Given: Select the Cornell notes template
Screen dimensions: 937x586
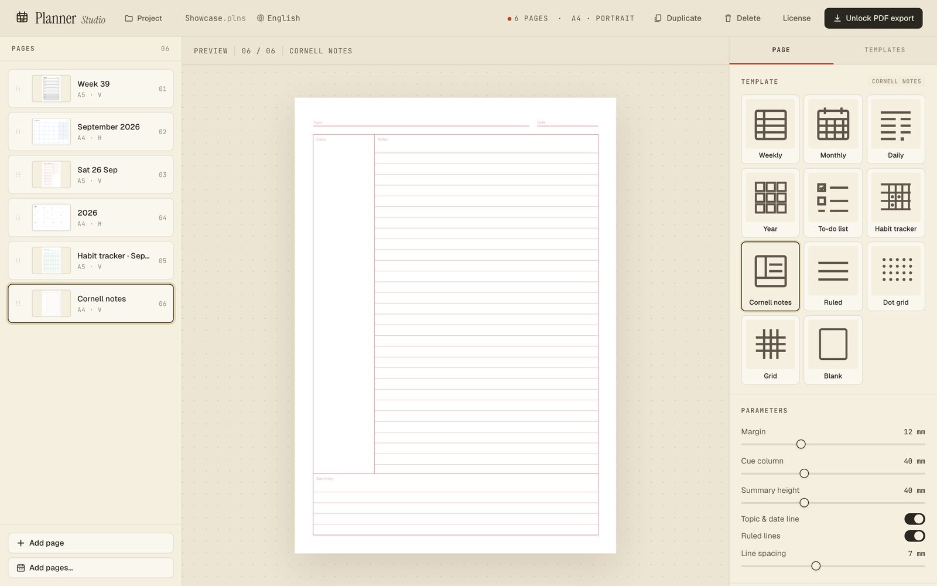Looking at the screenshot, I should coord(770,277).
